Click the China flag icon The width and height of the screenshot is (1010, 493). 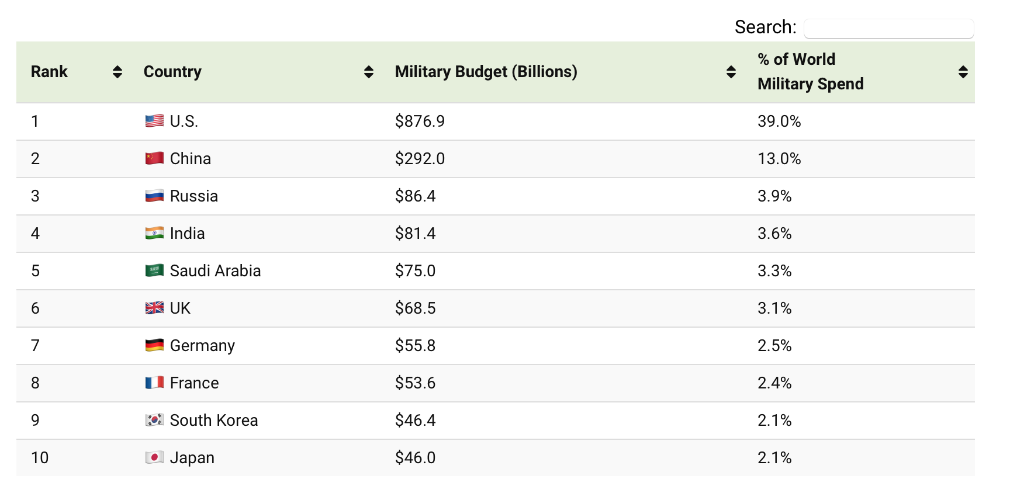tap(154, 158)
